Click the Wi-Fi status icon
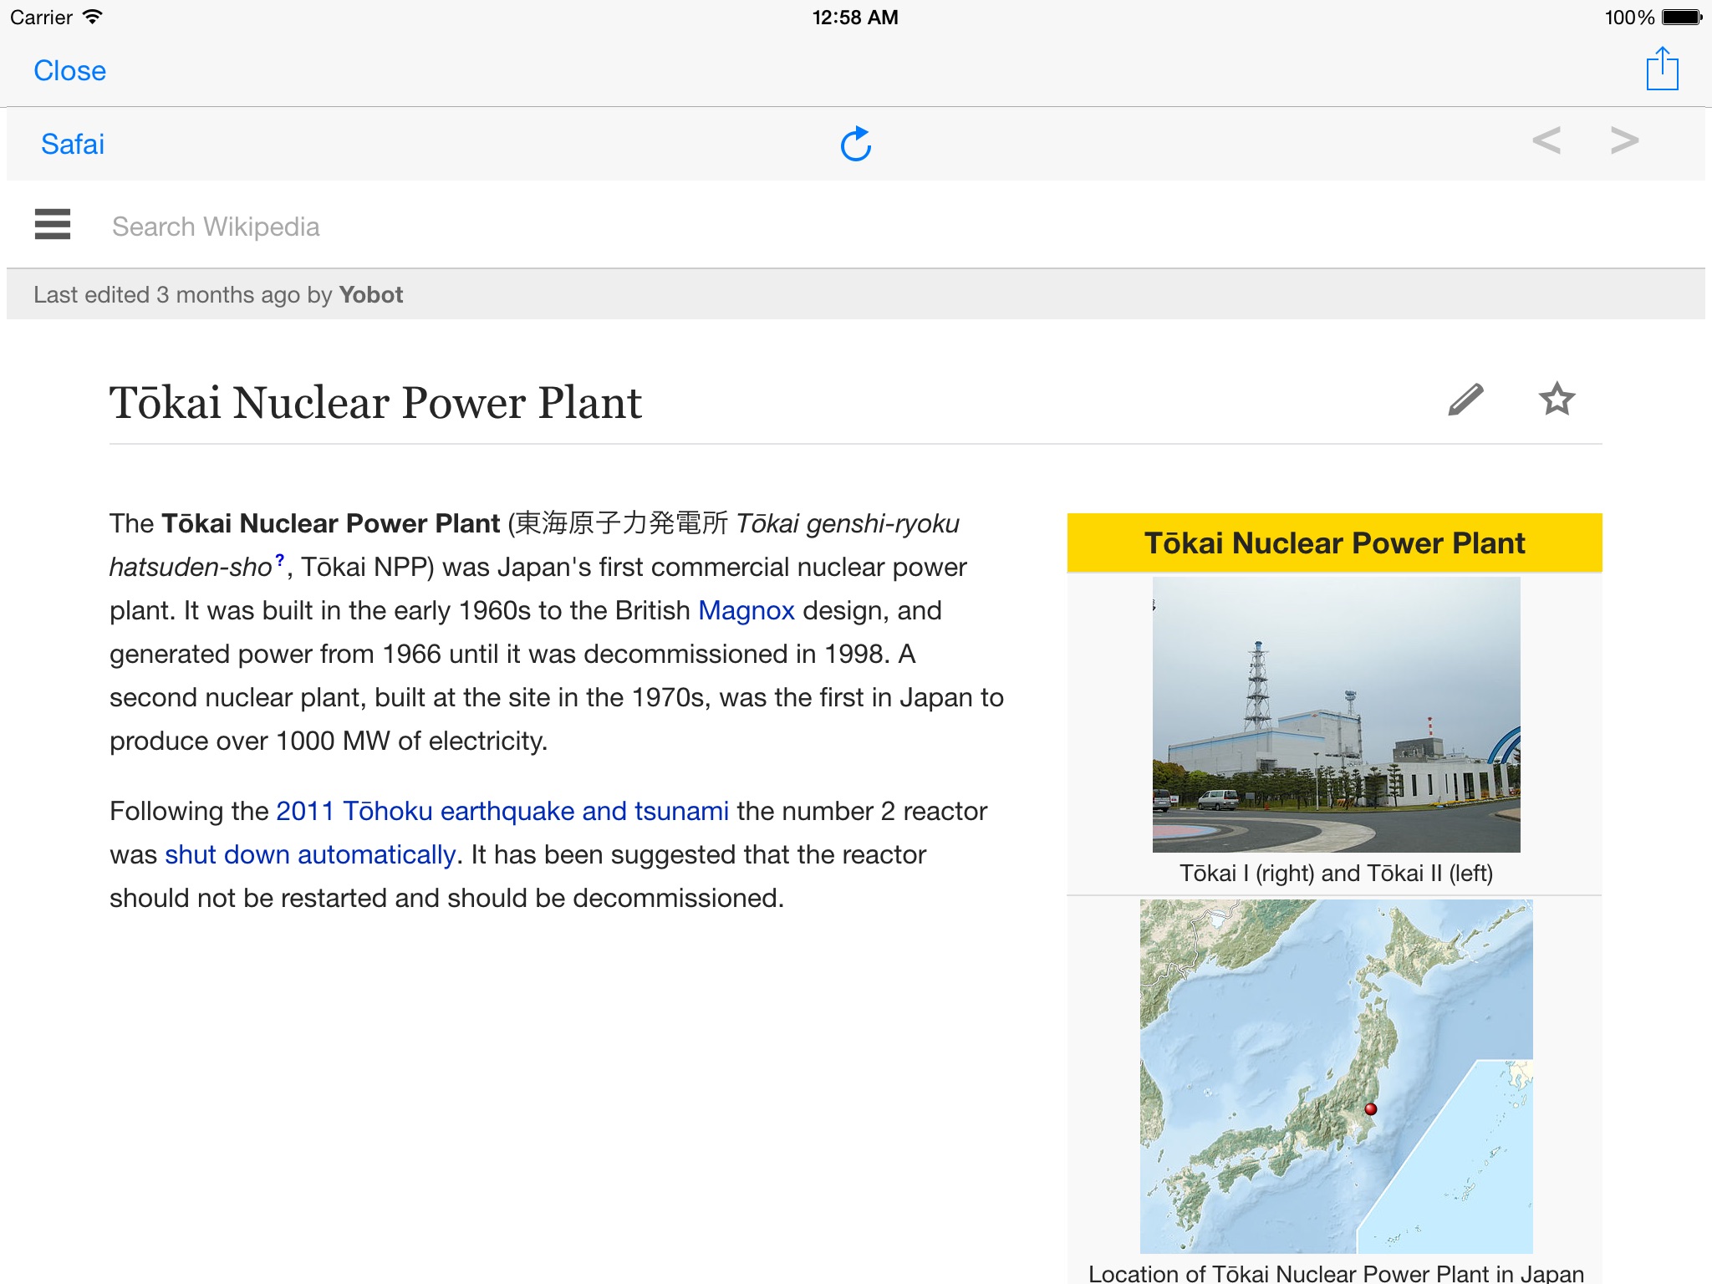 (x=93, y=17)
